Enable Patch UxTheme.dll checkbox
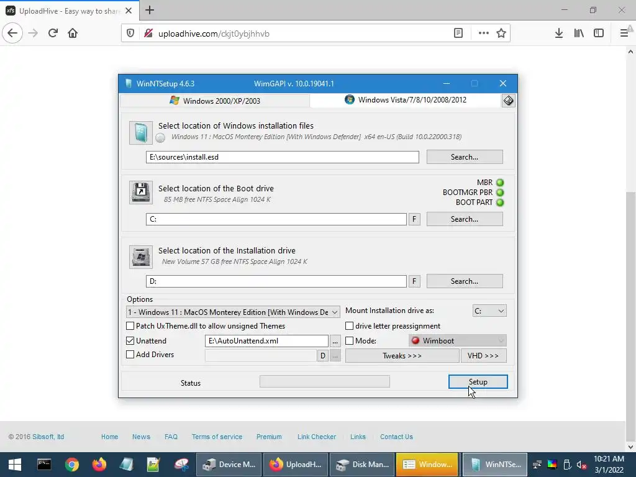The width and height of the screenshot is (636, 477). tap(130, 325)
